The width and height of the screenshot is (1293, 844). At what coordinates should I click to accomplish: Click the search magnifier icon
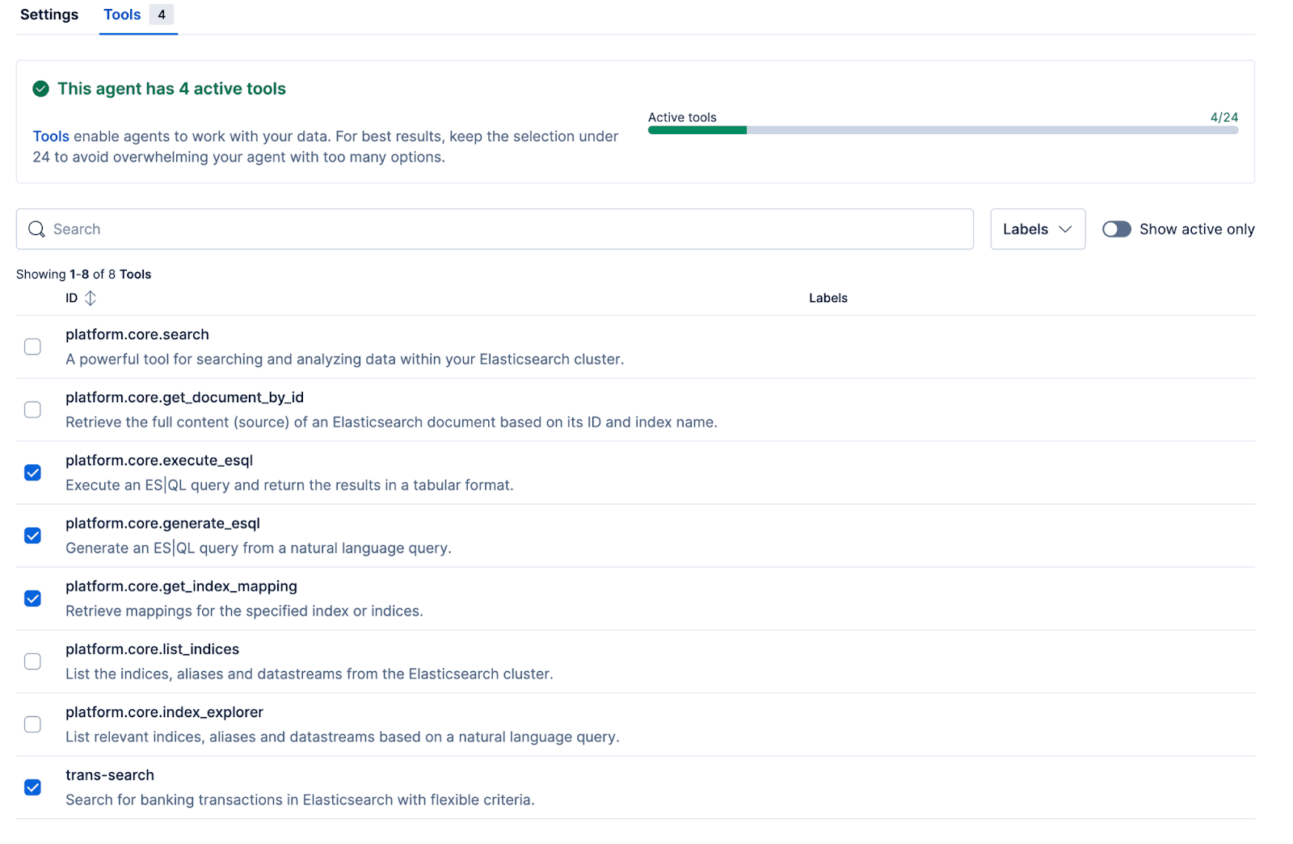click(36, 229)
